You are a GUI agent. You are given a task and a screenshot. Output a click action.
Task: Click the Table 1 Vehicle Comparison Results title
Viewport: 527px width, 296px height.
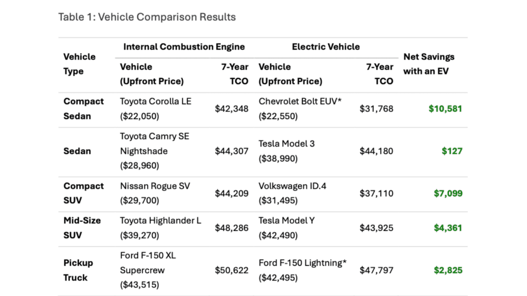click(x=147, y=17)
